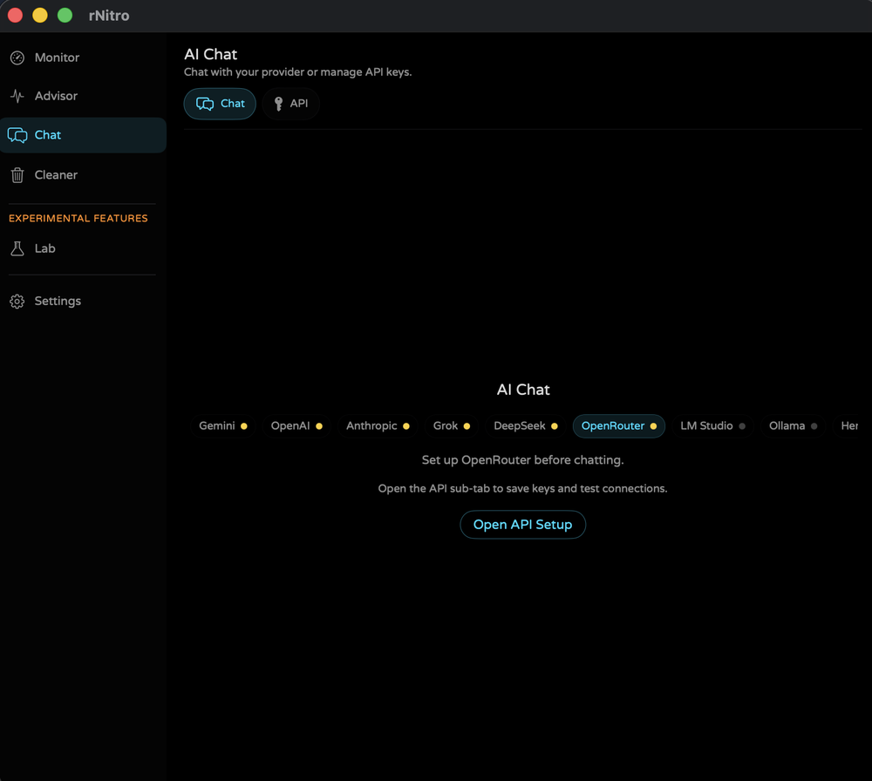Switch to the API sub-tab
Screen dimensions: 872x781
tap(291, 104)
